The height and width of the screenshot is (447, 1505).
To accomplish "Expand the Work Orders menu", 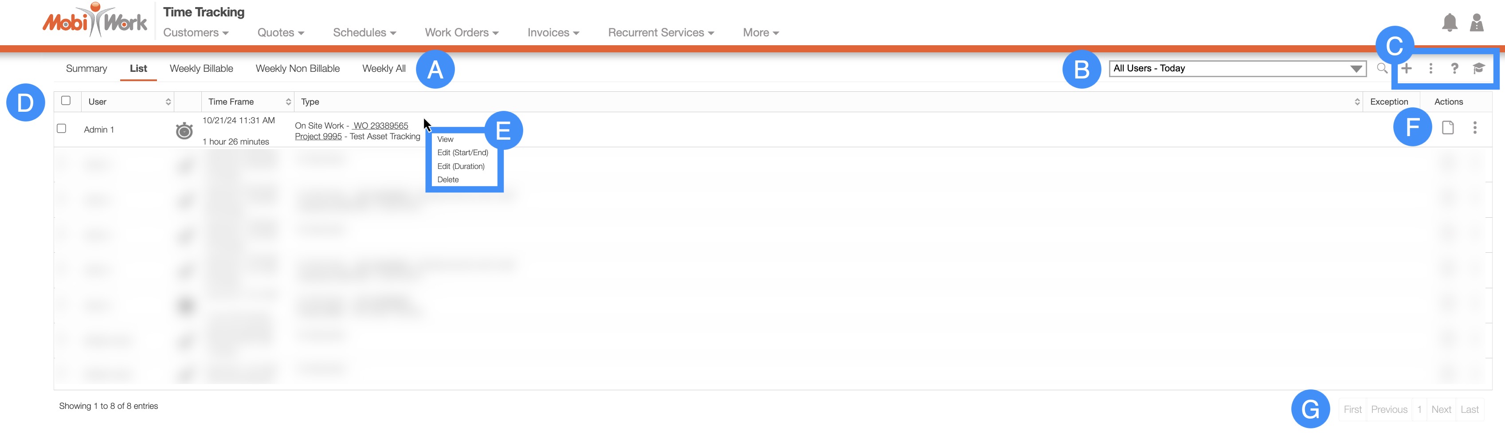I will pos(461,33).
